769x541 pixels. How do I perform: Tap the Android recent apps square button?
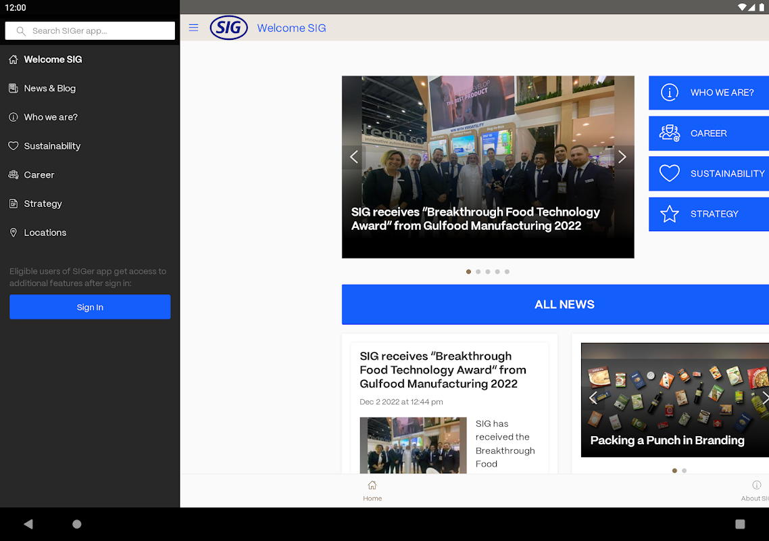(x=740, y=524)
